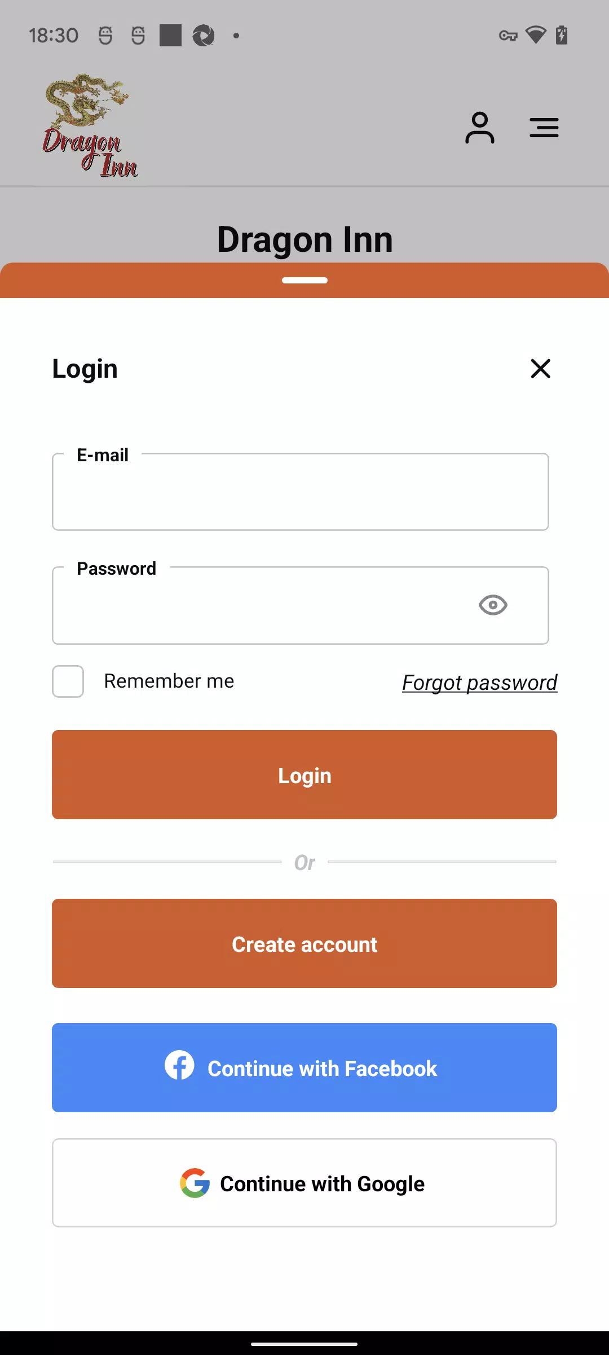Tap the Wi-Fi status icon

tap(535, 35)
